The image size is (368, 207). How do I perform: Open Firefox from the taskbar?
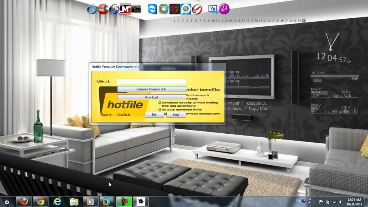coord(24,202)
